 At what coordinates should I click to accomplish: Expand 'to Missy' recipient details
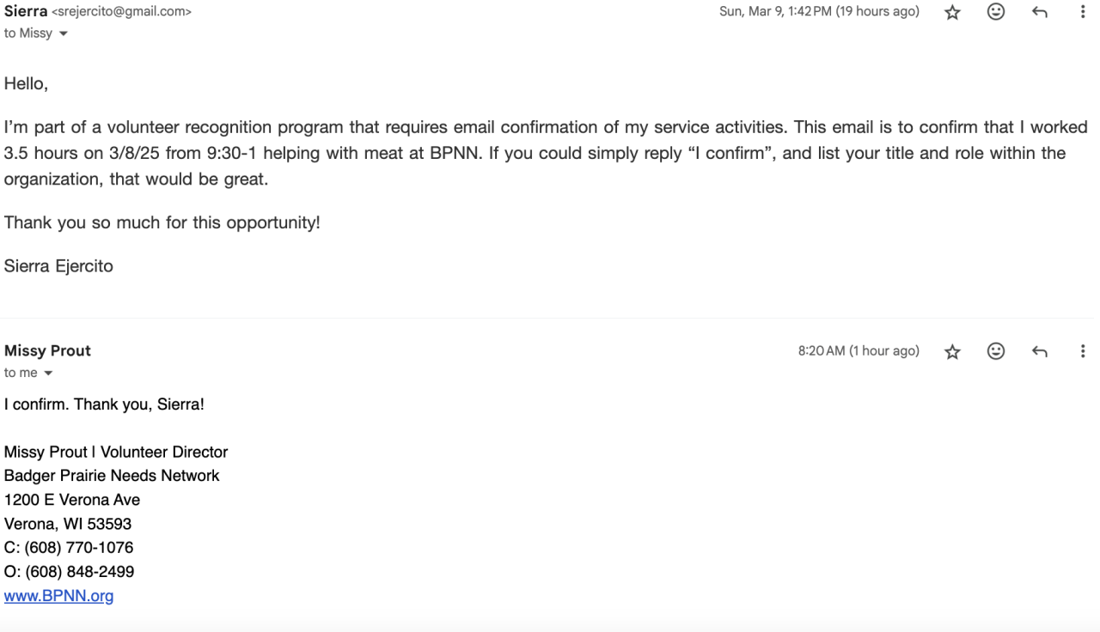click(x=63, y=33)
